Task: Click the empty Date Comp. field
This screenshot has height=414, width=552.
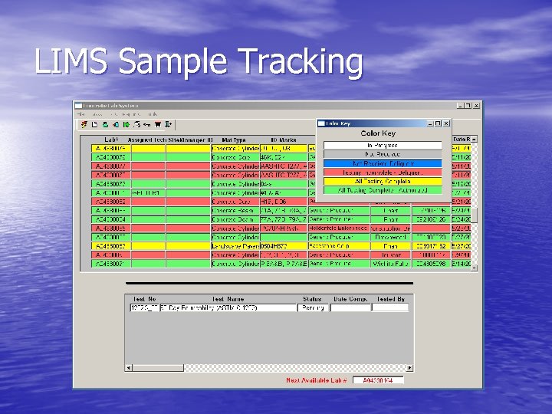Action: 350,307
